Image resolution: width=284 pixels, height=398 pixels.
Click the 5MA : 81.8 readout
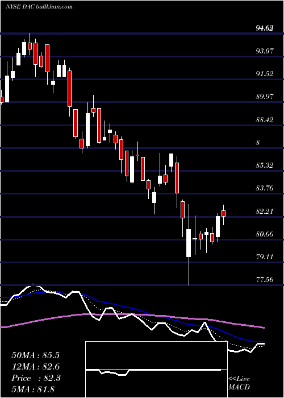[33, 389]
